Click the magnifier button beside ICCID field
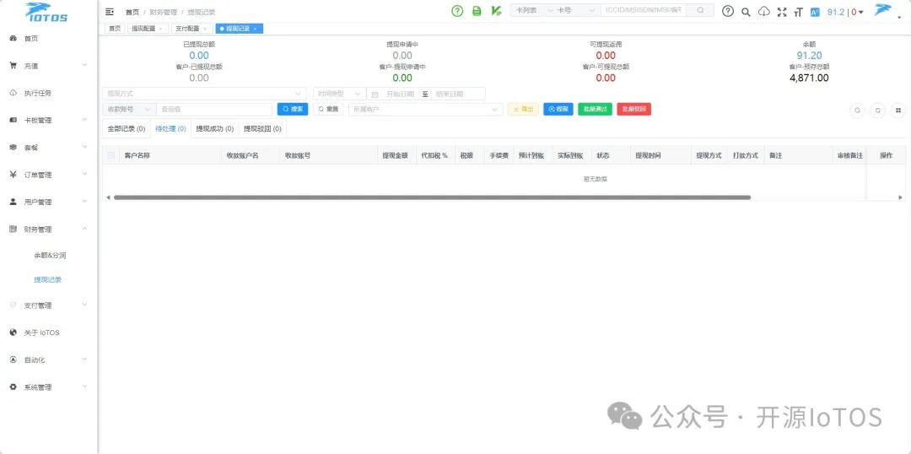The image size is (911, 454). point(700,10)
